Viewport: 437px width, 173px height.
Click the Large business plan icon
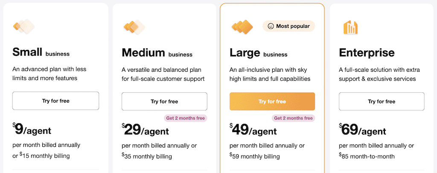pyautogui.click(x=242, y=27)
